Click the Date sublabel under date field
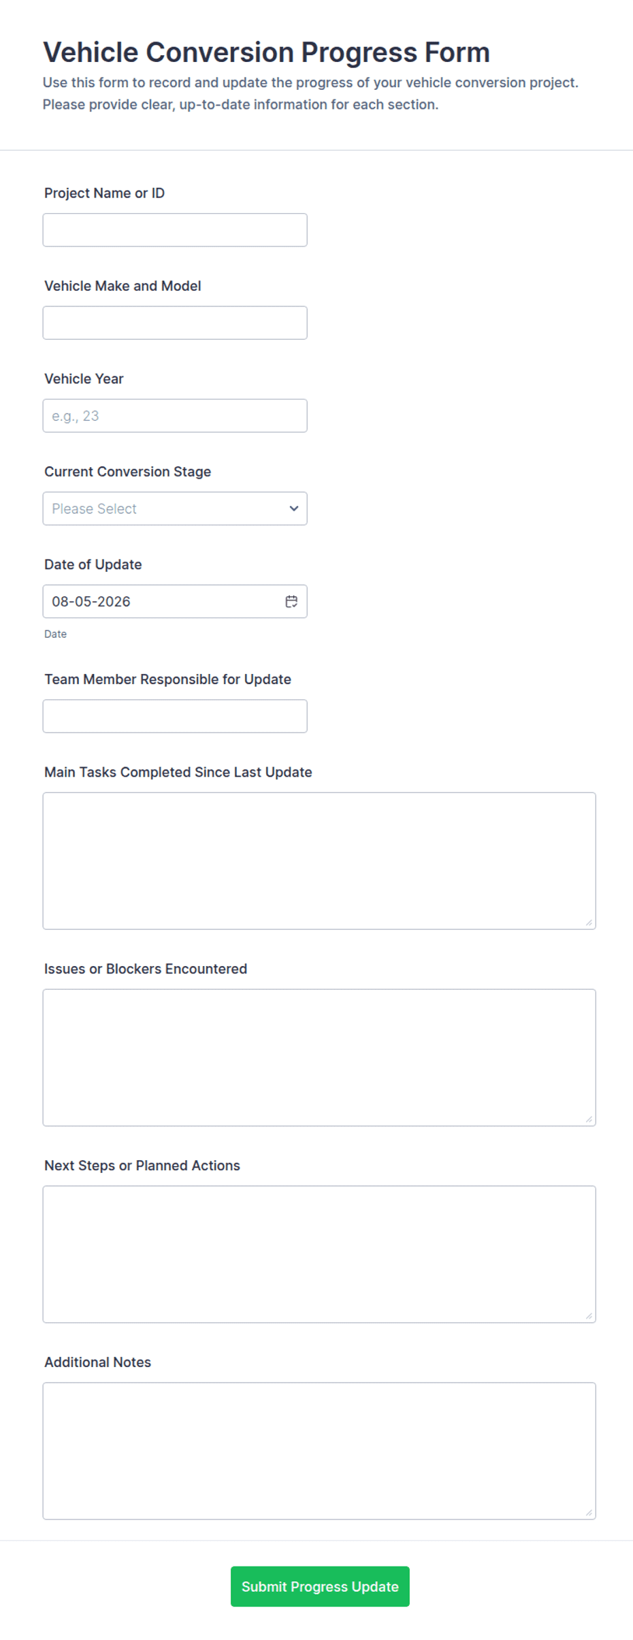The width and height of the screenshot is (633, 1640). [55, 634]
